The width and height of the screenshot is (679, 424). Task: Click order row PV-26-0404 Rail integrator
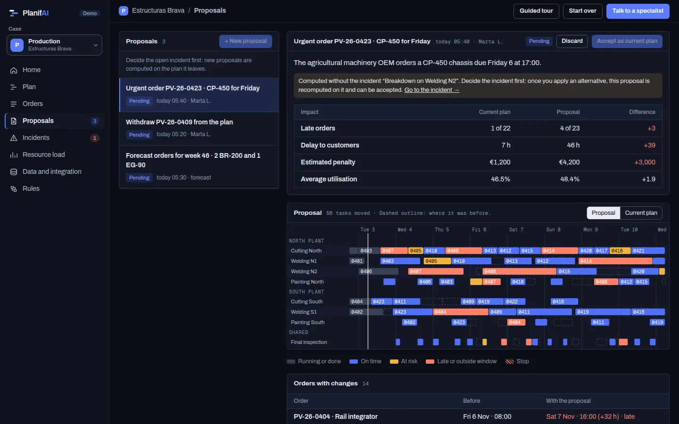pos(478,416)
